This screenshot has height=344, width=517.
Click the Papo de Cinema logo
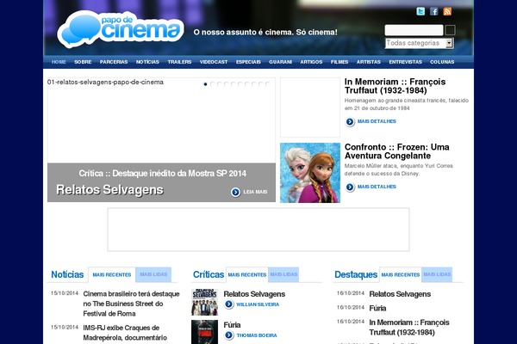coord(121,29)
